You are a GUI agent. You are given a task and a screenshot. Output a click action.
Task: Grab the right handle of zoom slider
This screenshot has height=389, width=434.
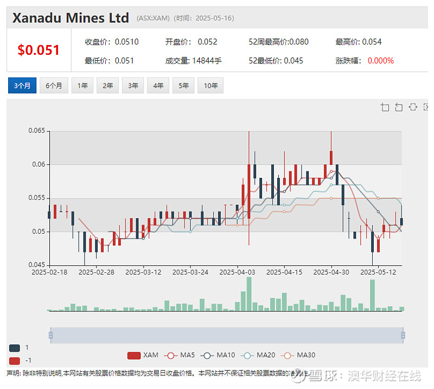(403, 335)
